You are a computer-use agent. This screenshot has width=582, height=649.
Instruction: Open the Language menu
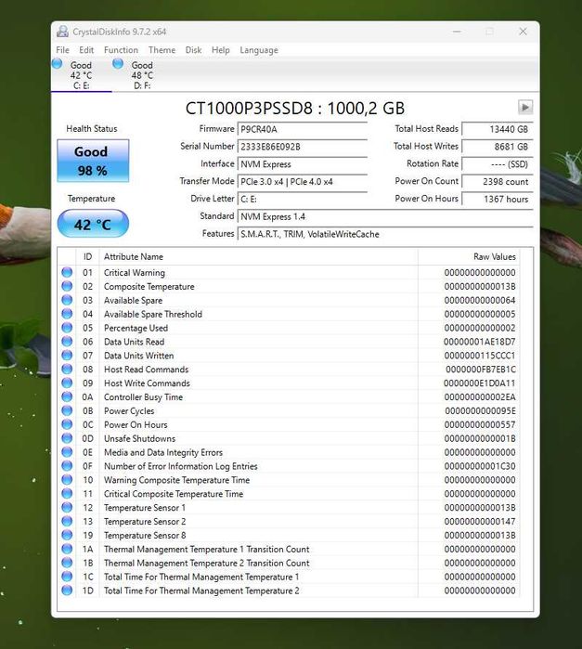point(259,50)
